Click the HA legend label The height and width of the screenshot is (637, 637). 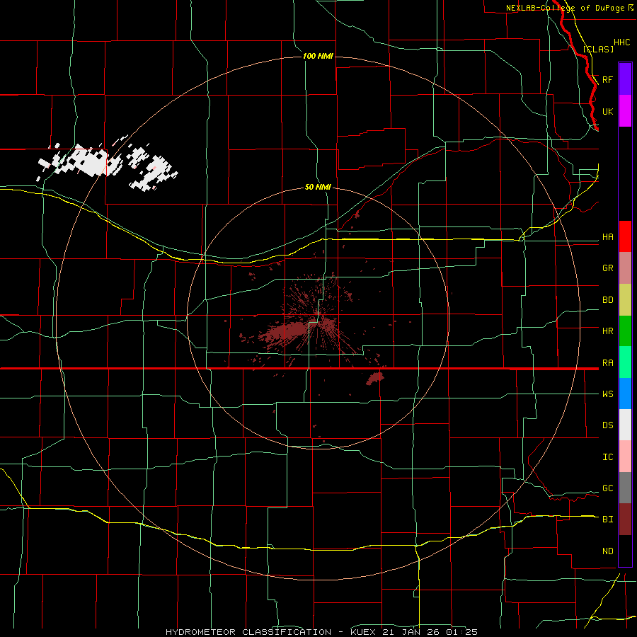pyautogui.click(x=607, y=237)
